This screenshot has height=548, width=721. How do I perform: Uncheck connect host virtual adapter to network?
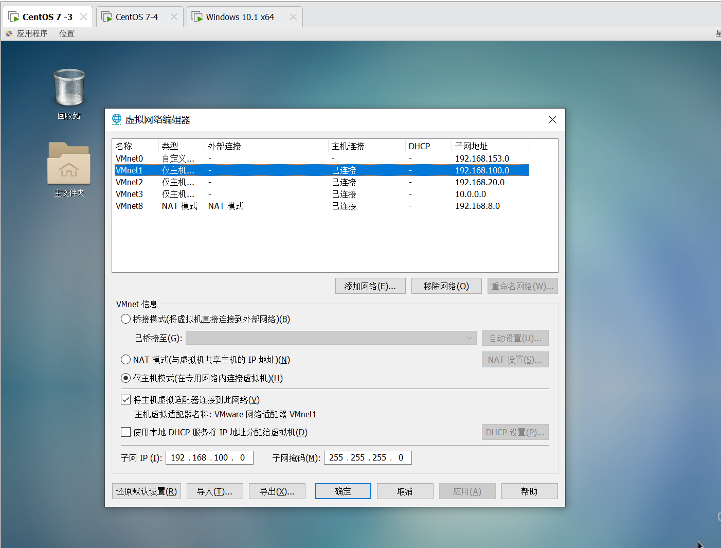[x=125, y=400]
